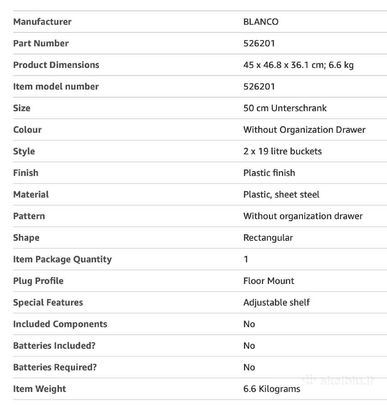Click the Adjustable shelf special feature
This screenshot has width=387, height=405.
coord(276,302)
